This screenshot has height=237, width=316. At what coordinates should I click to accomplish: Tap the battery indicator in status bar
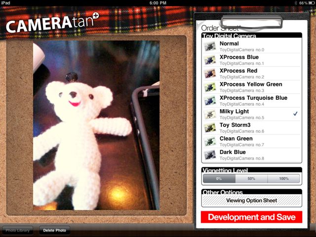pos(311,3)
